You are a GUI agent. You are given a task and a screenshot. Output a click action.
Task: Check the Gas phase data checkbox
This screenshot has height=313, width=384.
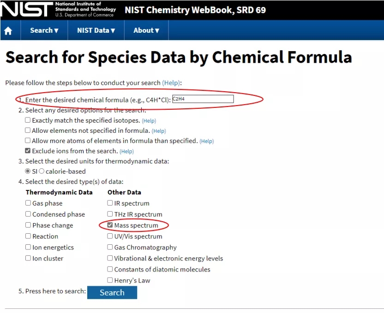(29, 203)
